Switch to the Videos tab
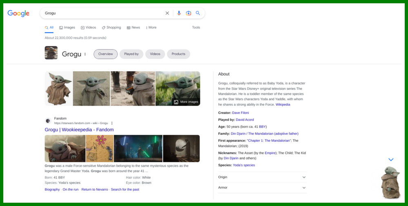408x206 pixels. click(89, 27)
